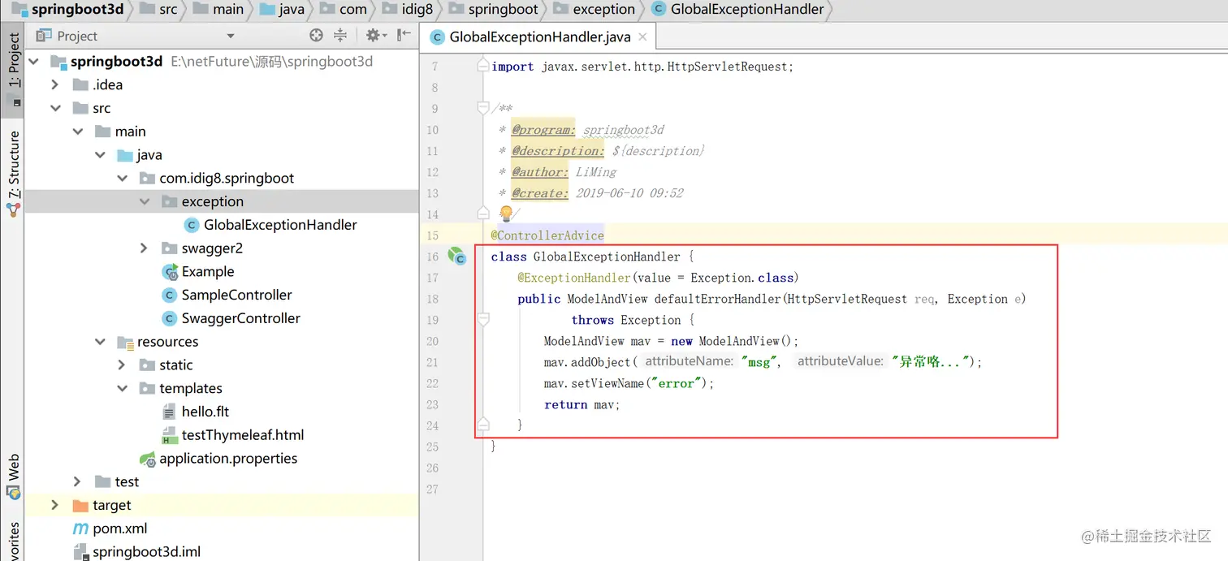The height and width of the screenshot is (561, 1228).
Task: Collapse the templates folder
Action: point(122,389)
